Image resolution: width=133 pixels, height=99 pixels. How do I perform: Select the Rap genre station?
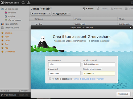click(x=6, y=44)
